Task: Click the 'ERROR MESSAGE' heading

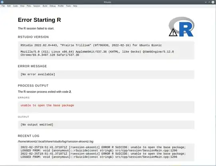Action: 32,66
